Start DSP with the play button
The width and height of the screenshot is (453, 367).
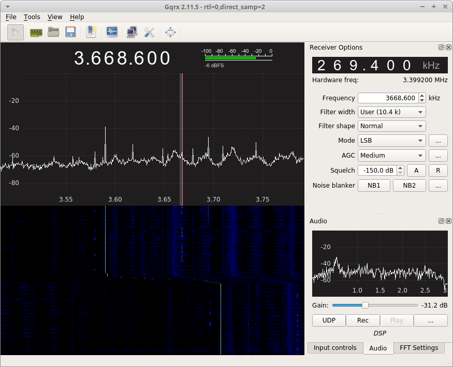pyautogui.click(x=16, y=33)
